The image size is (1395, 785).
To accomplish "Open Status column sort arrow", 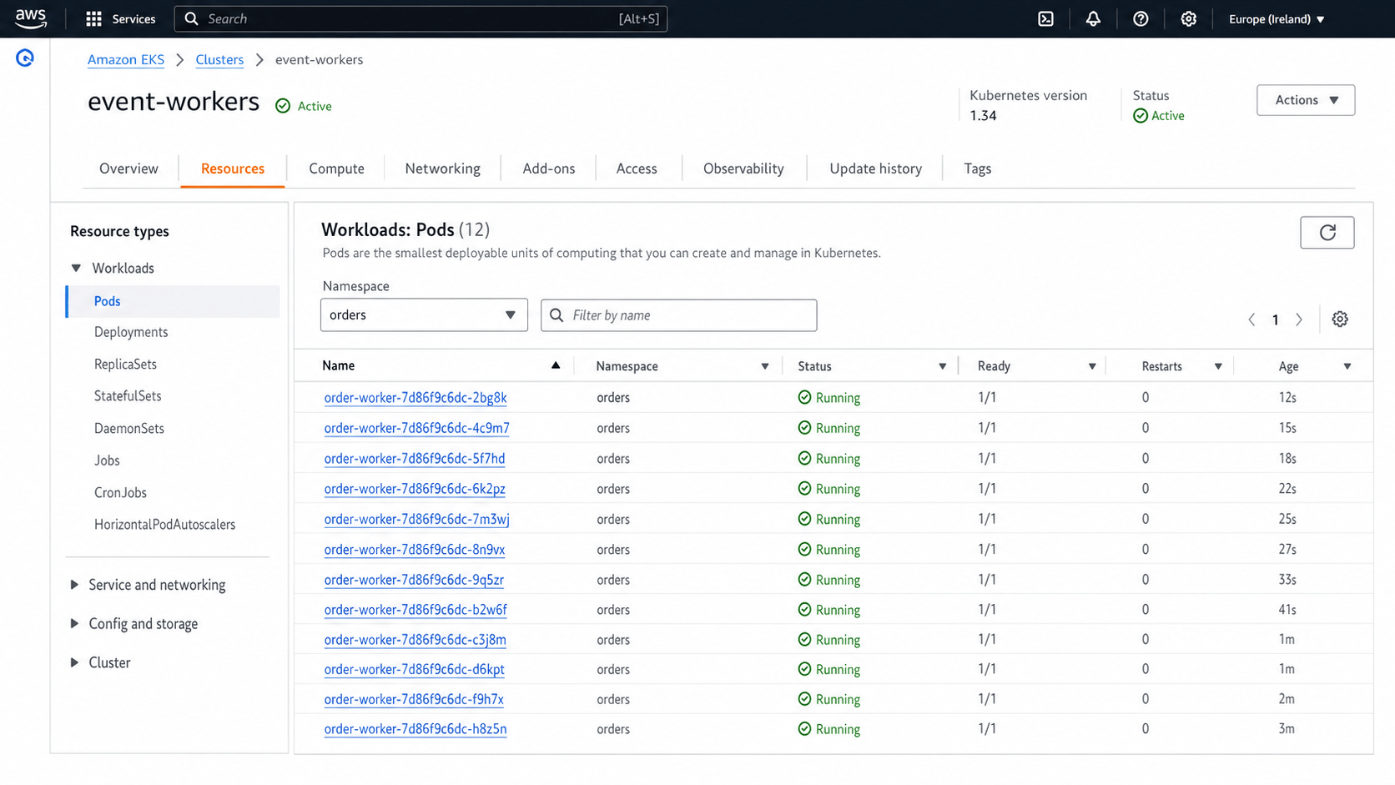I will (942, 366).
